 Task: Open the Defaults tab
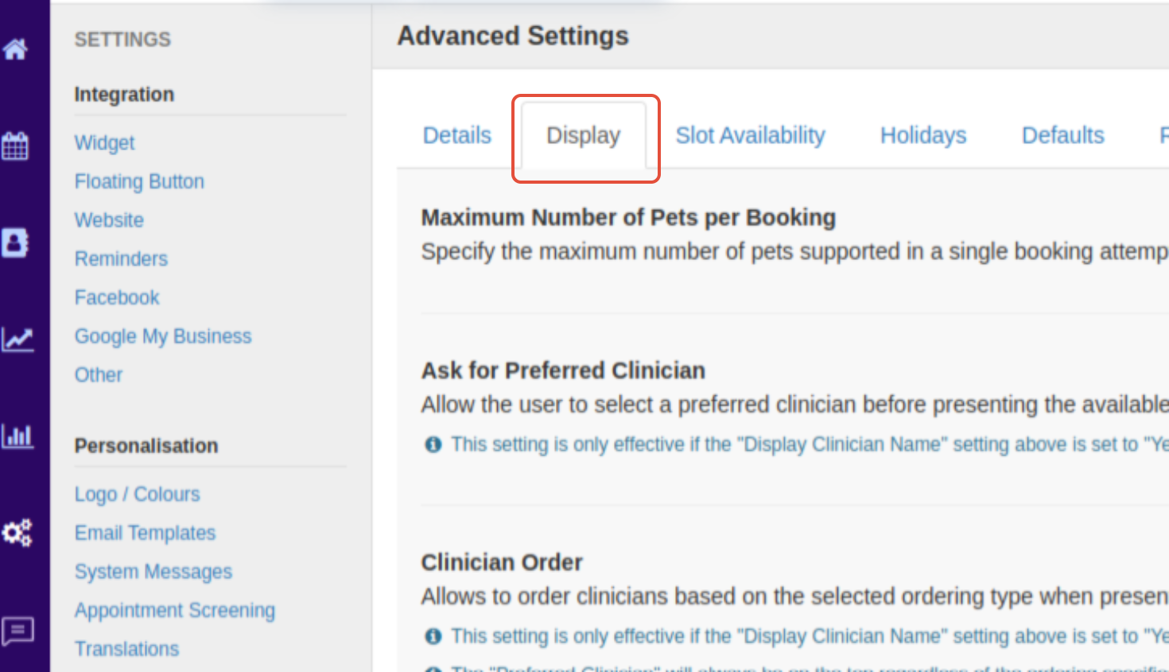1062,135
